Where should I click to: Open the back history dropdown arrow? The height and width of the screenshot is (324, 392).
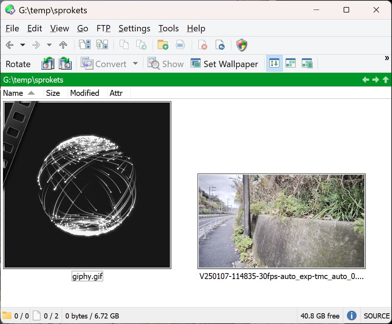point(23,45)
